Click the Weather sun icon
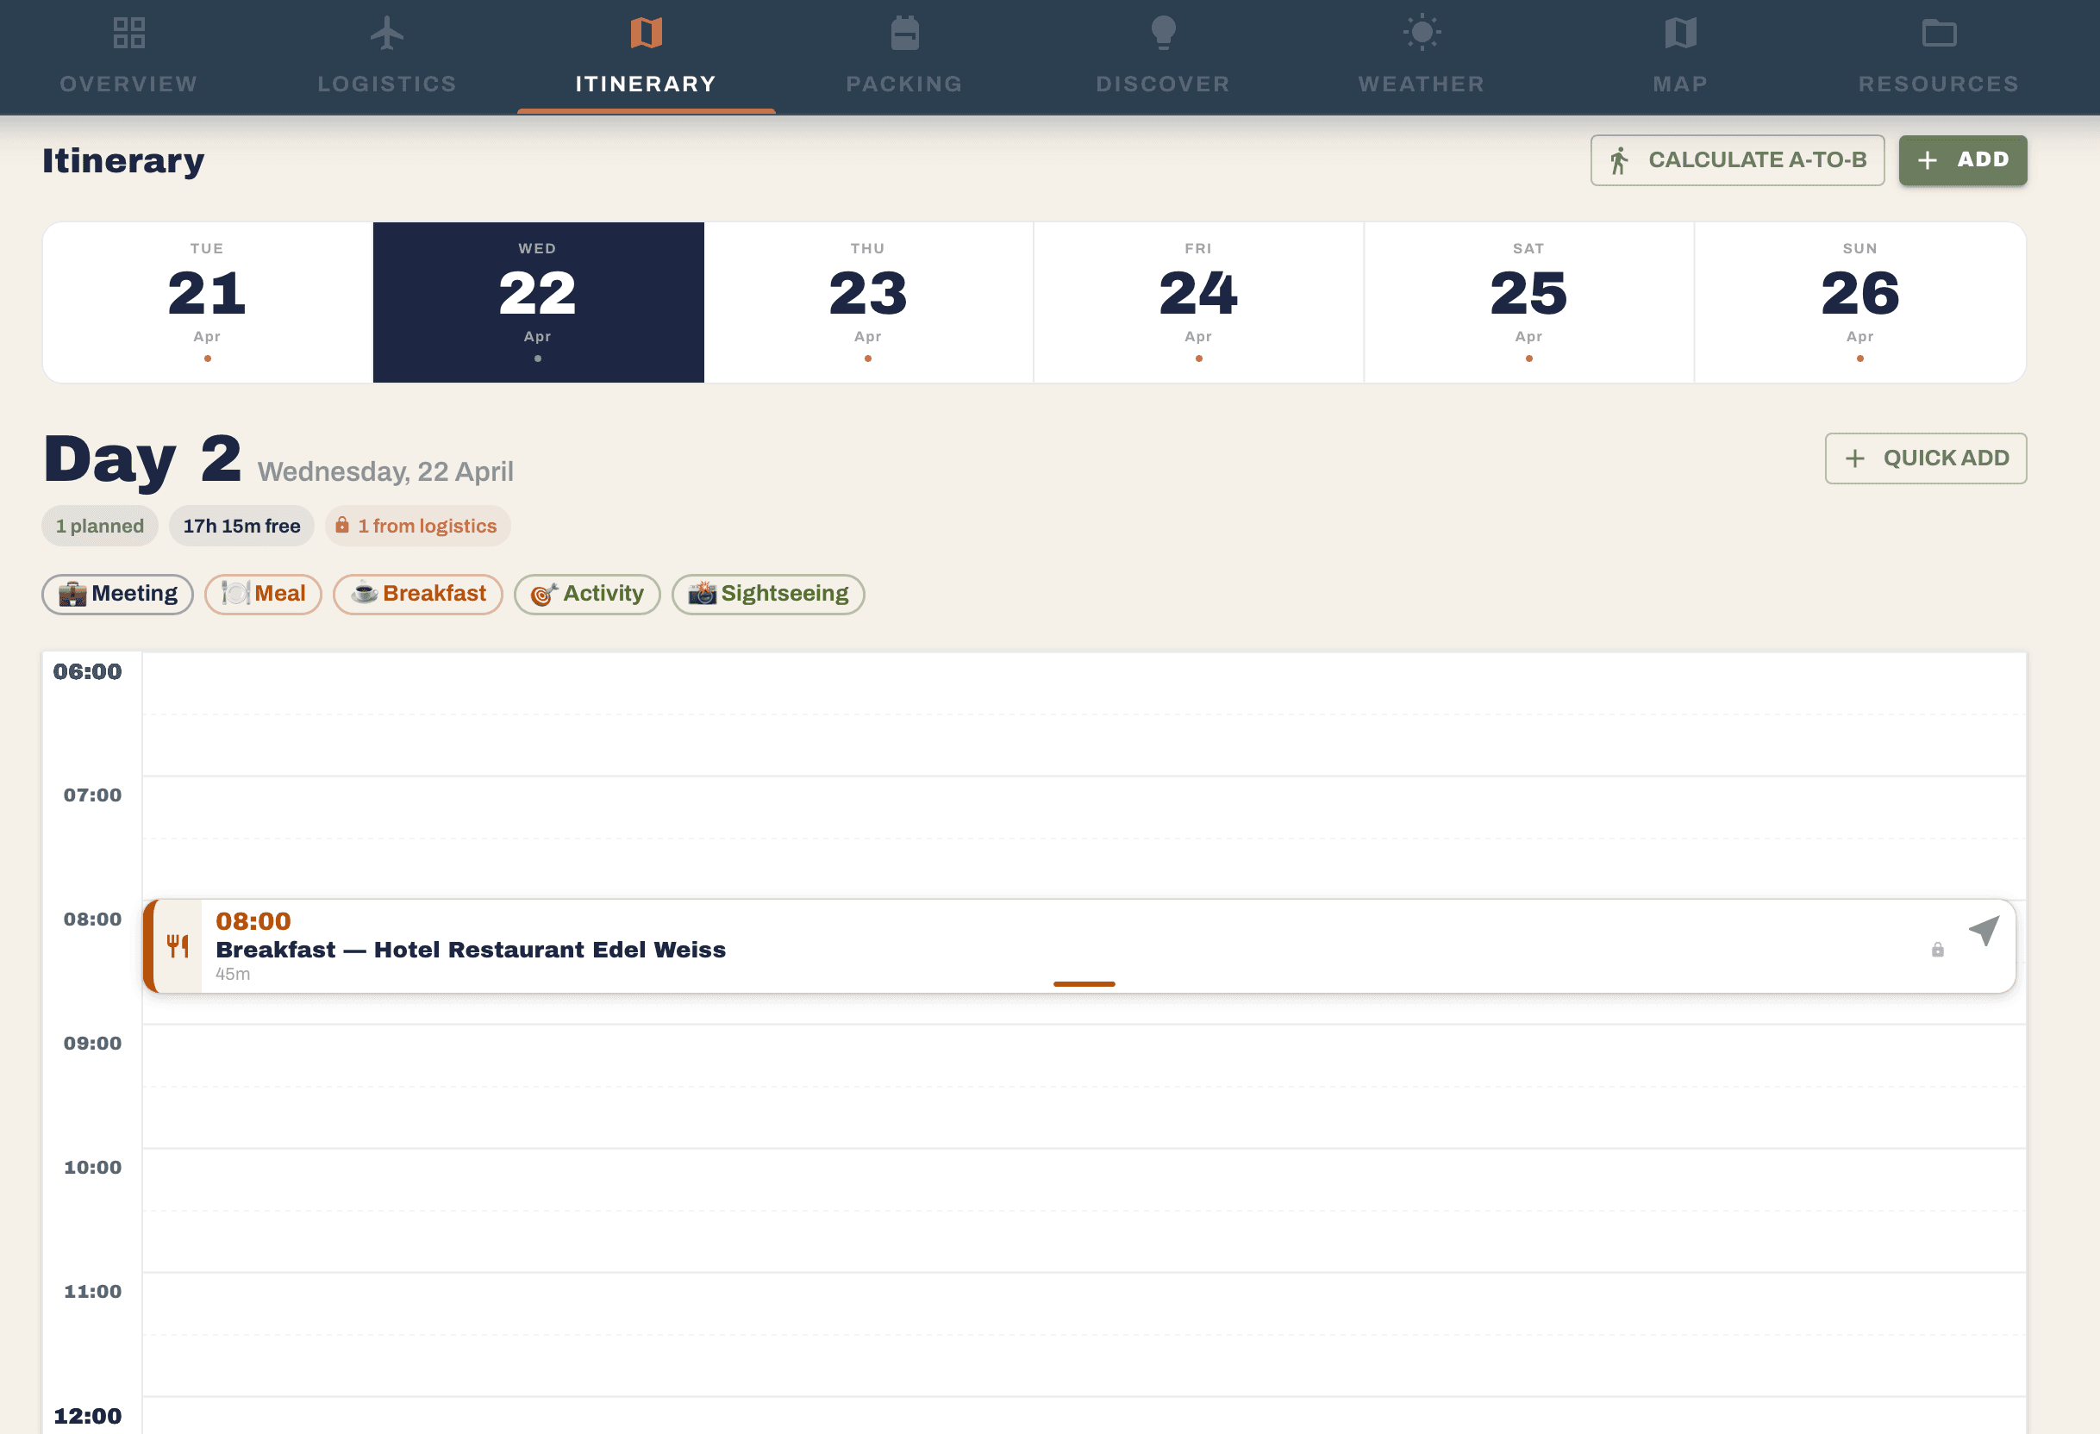 pyautogui.click(x=1422, y=33)
